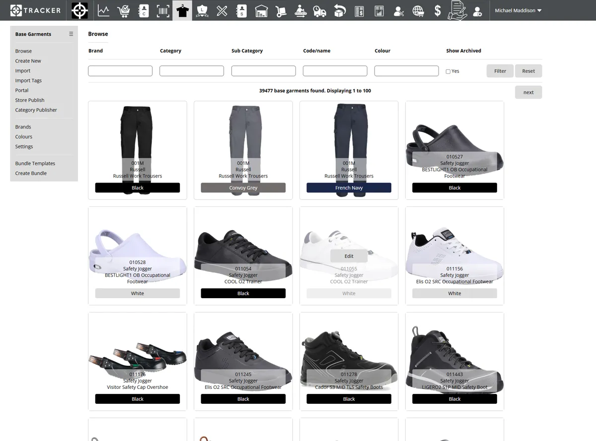596x441 pixels.
Task: Open Colours in sidebar
Action: point(24,137)
